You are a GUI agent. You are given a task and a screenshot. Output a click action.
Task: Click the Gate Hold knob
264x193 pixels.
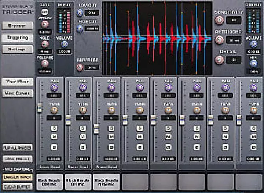tap(45, 44)
